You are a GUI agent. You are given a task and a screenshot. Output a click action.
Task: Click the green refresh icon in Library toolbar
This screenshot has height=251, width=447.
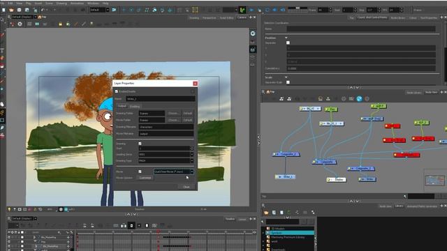click(288, 213)
